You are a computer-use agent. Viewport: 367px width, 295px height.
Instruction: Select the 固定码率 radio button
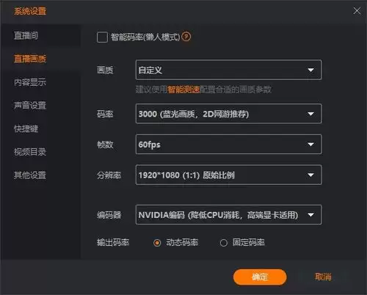click(223, 243)
